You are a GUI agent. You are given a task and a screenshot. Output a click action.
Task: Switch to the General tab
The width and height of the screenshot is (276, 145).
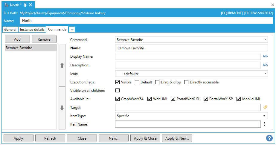point(10,30)
